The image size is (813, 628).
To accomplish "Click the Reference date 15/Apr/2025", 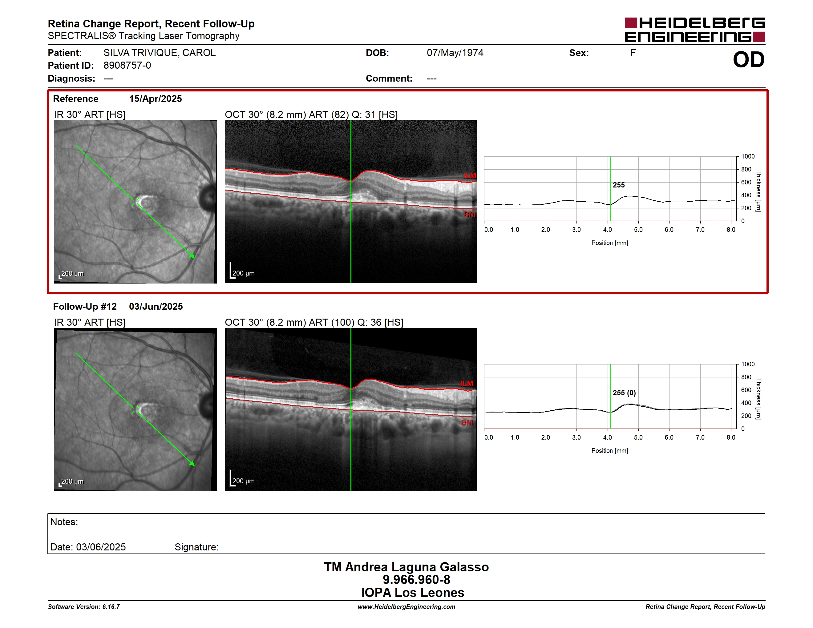I will [x=156, y=99].
